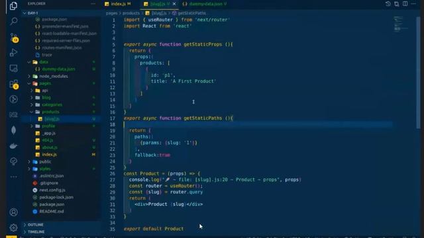Click the products breadcrumb segment

point(131,13)
